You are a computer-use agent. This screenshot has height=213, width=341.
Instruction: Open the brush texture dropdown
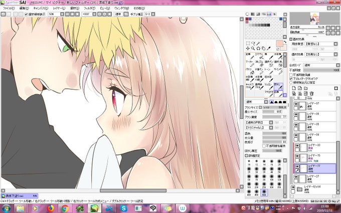click(271, 128)
